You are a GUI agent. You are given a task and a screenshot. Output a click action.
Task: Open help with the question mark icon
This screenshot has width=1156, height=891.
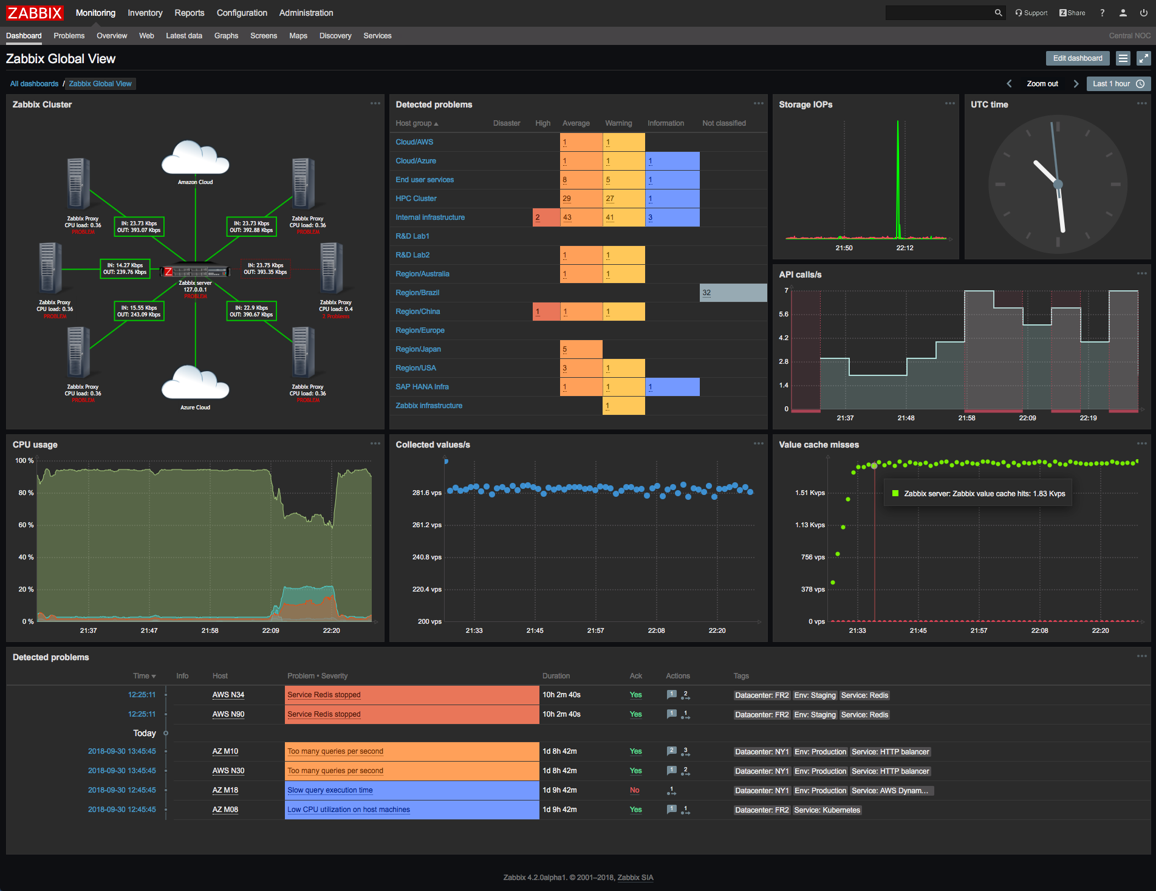coord(1102,12)
